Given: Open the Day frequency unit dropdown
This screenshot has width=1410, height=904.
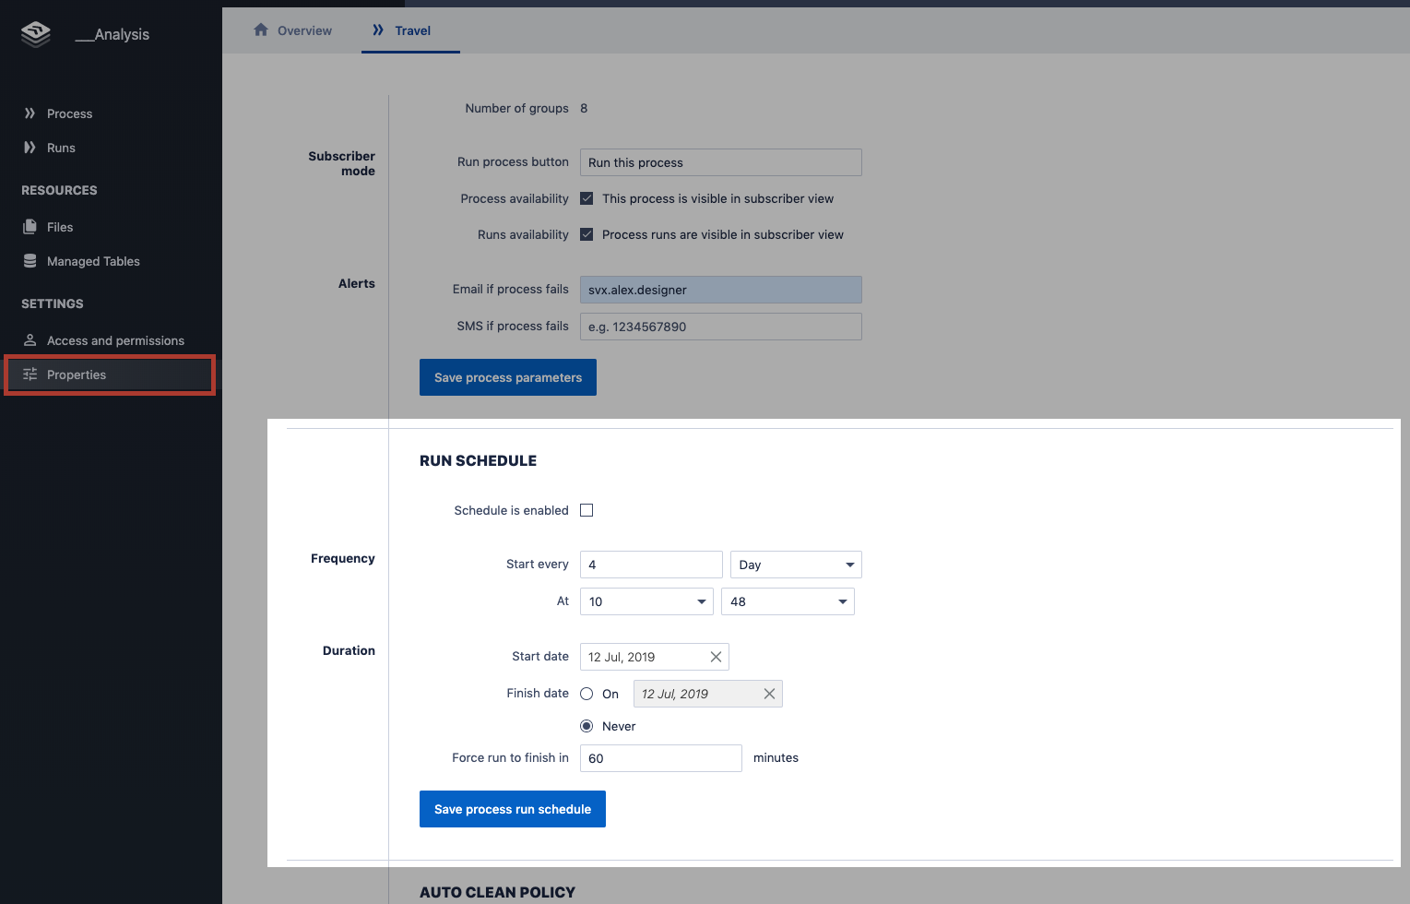Looking at the screenshot, I should tap(796, 565).
